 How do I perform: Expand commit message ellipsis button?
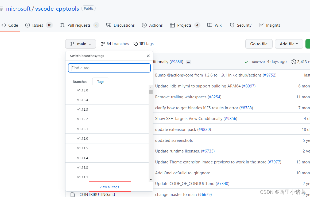(x=189, y=62)
